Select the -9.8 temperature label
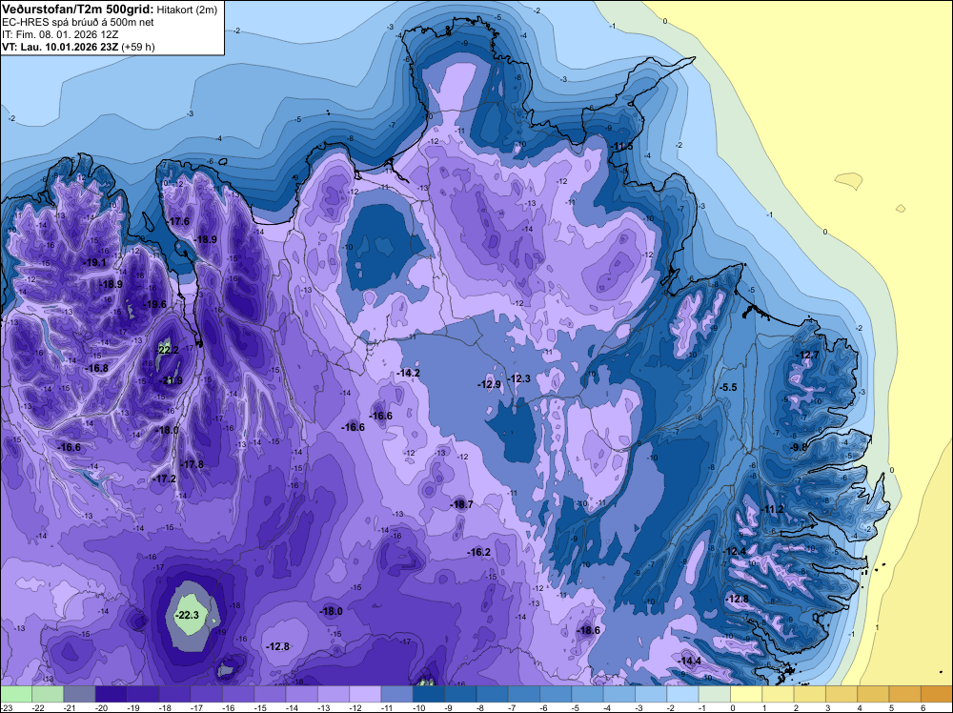The image size is (953, 713). click(x=800, y=447)
